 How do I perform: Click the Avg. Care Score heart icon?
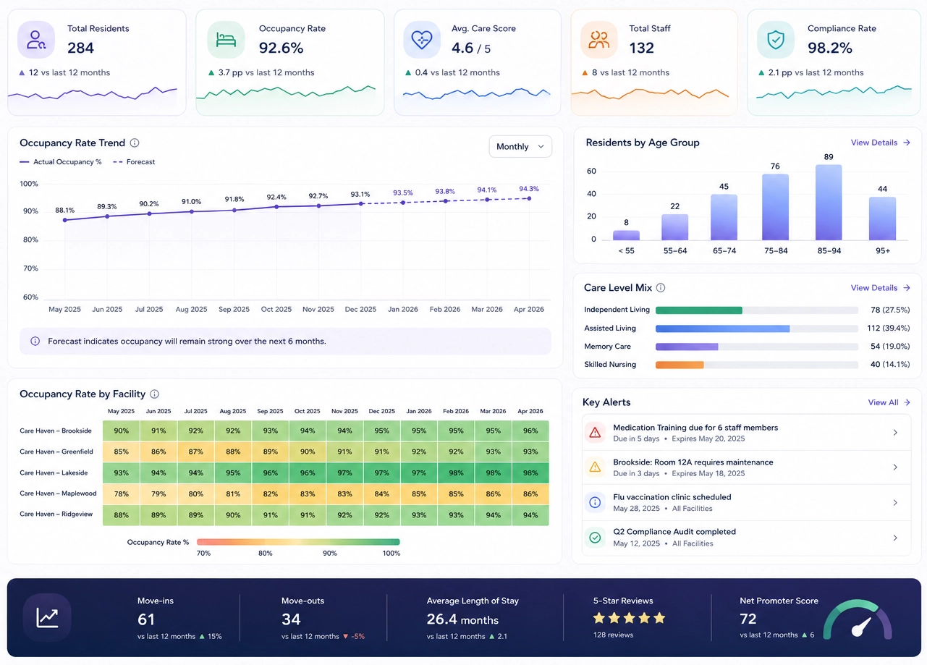pyautogui.click(x=422, y=40)
